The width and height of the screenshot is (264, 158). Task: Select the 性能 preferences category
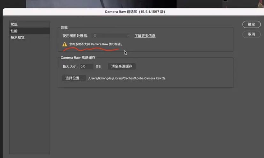[29, 31]
